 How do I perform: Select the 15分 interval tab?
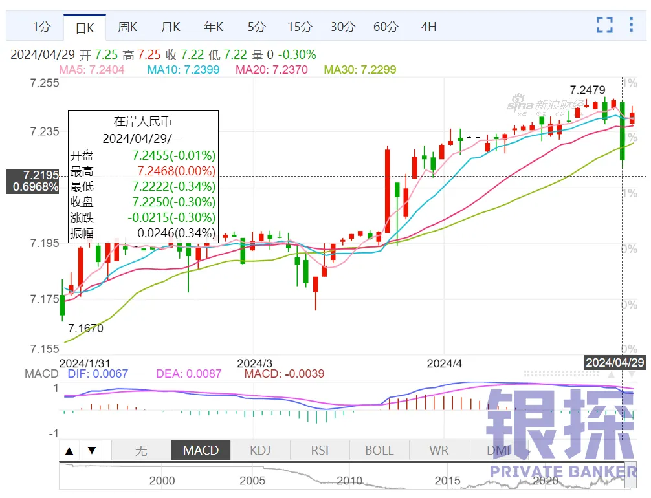[x=300, y=27]
